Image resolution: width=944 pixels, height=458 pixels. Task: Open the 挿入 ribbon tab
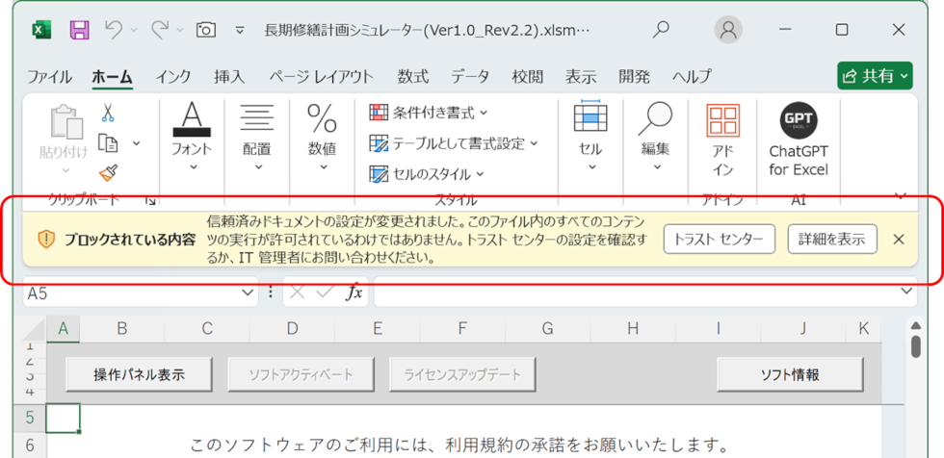[x=229, y=77]
